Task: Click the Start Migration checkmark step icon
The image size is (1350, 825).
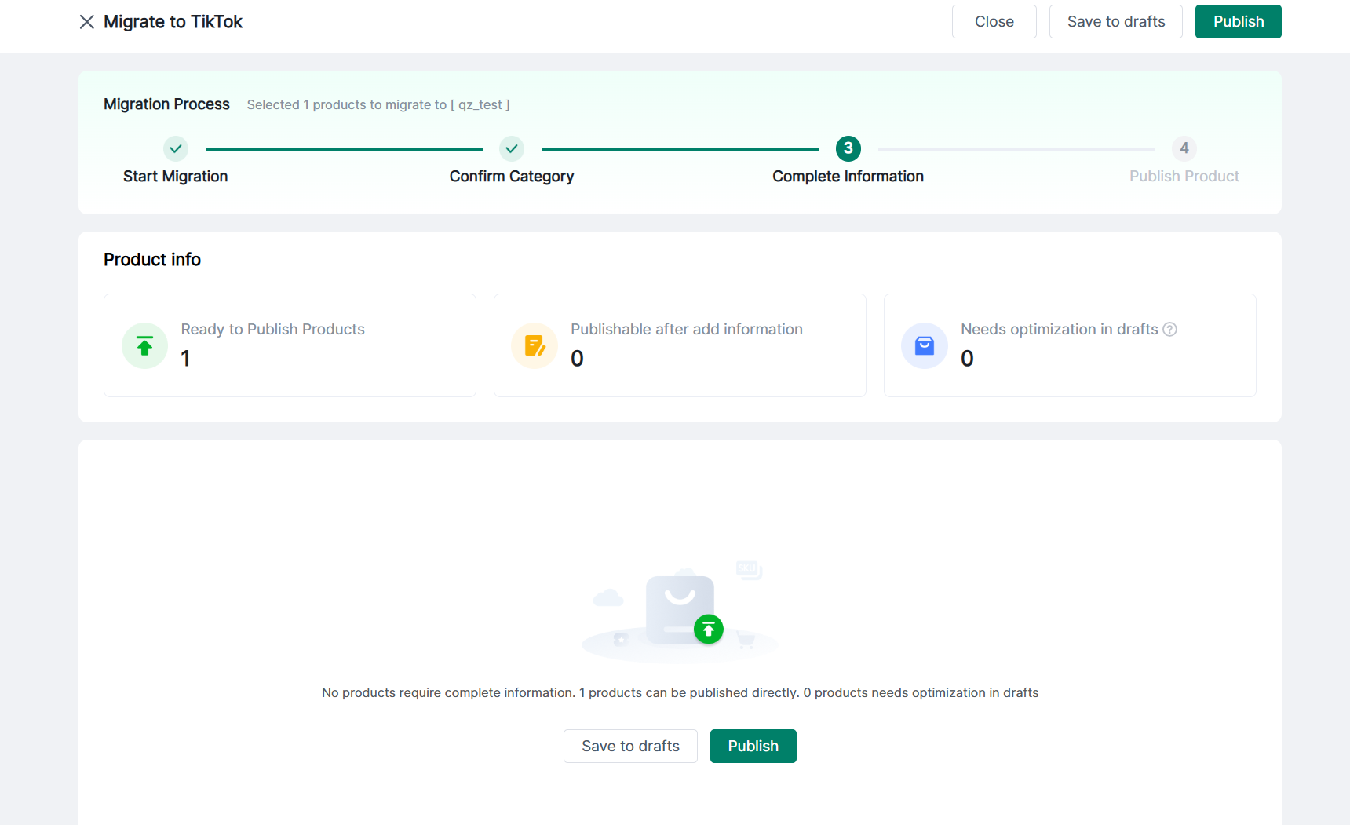Action: click(176, 148)
